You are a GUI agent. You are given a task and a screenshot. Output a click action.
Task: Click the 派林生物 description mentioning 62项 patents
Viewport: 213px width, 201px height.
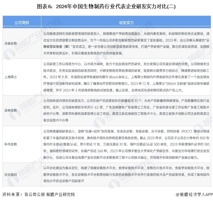[126, 110]
